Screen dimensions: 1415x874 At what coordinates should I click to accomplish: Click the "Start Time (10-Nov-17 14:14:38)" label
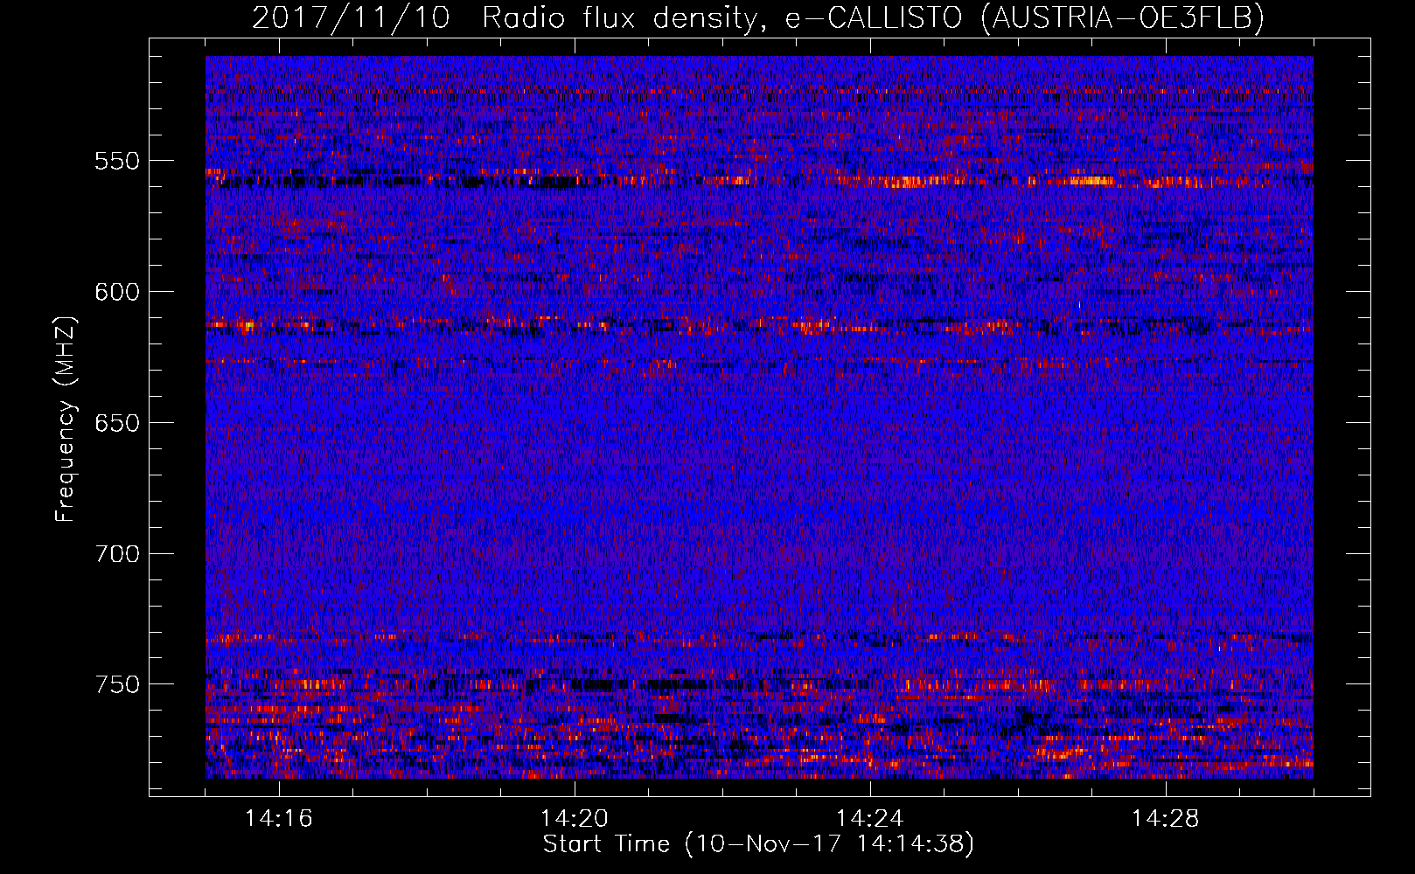click(758, 844)
